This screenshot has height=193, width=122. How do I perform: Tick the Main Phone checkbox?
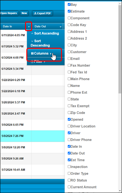coord(69,79)
